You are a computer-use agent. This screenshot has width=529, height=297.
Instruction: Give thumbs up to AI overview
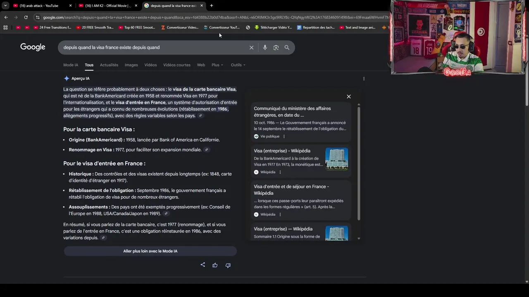click(215, 265)
